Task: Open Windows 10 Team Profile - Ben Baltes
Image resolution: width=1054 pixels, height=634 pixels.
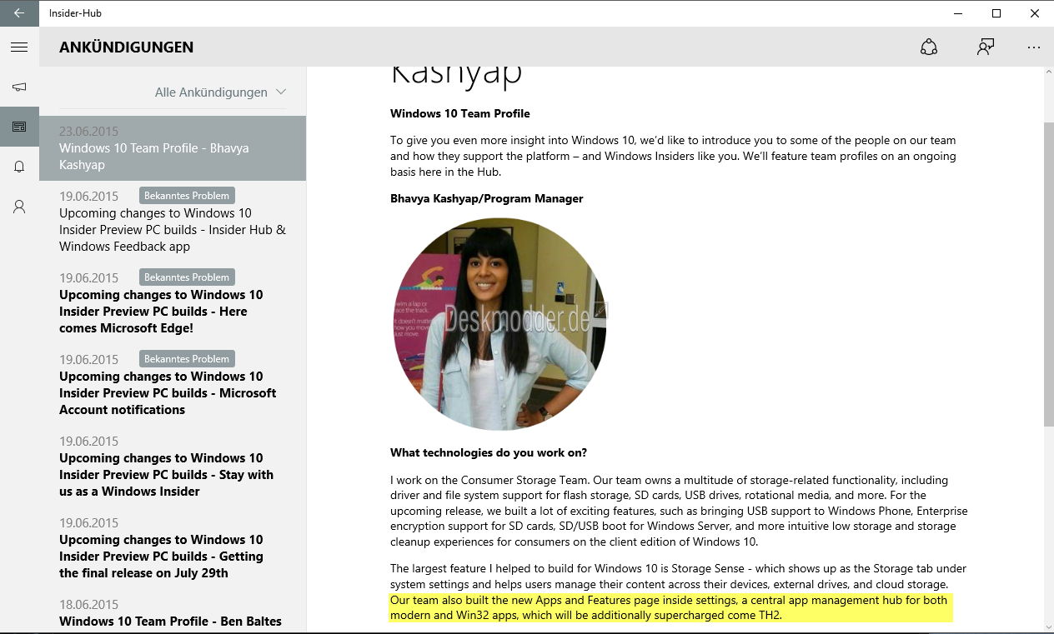Action: (x=173, y=612)
